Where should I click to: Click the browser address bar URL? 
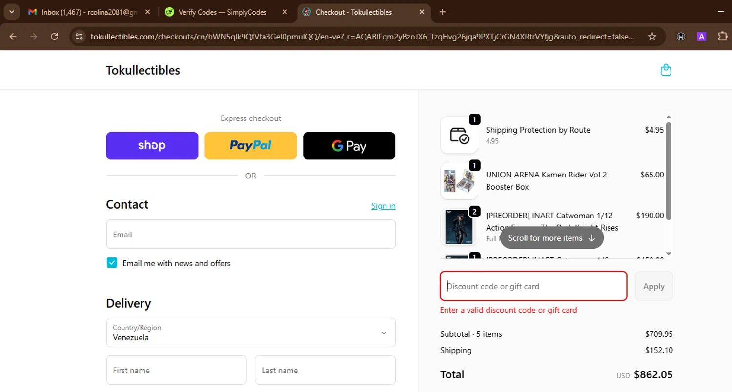[363, 37]
